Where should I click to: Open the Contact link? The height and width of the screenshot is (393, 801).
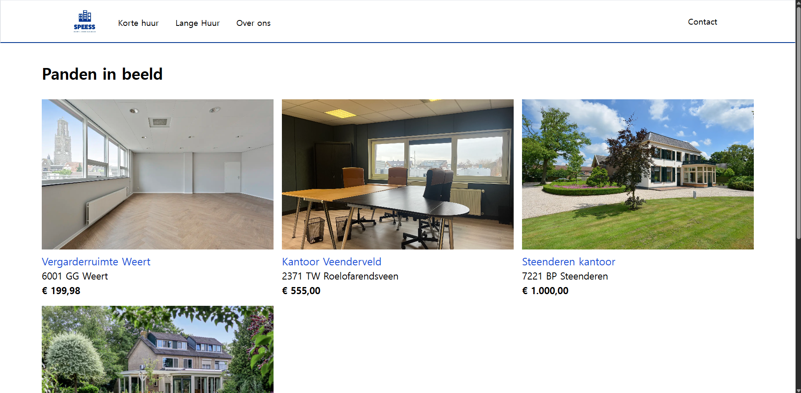[x=702, y=22]
